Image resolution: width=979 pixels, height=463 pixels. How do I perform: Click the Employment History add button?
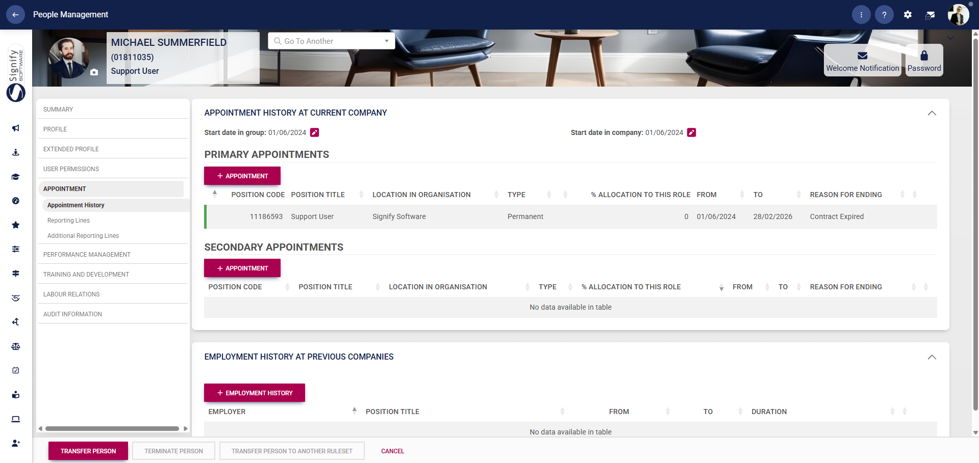coord(255,393)
